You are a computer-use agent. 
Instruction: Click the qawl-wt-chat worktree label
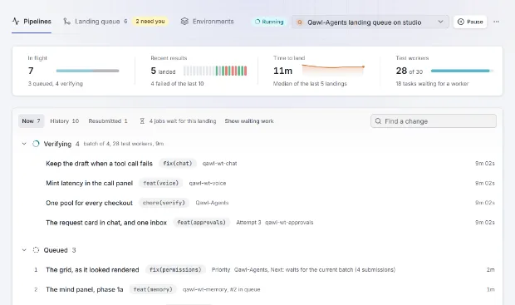pos(220,164)
